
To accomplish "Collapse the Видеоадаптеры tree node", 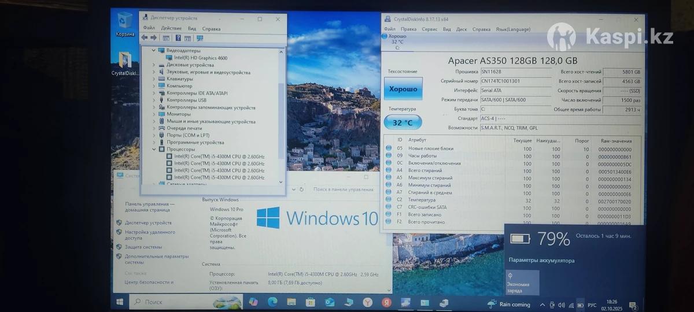I will [154, 51].
